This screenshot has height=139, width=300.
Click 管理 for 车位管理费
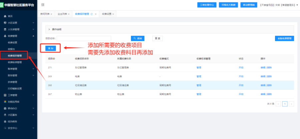coord(199,67)
